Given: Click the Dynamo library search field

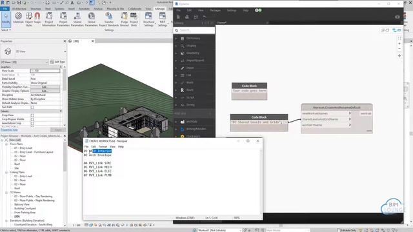Looking at the screenshot, I should [194, 30].
